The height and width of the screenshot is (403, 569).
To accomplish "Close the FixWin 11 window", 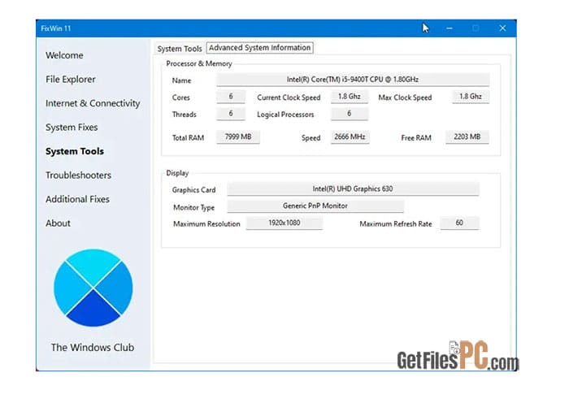I will tap(502, 28).
